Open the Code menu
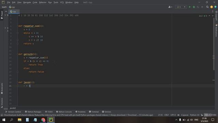The width and height of the screenshot is (218, 123). [35, 2]
